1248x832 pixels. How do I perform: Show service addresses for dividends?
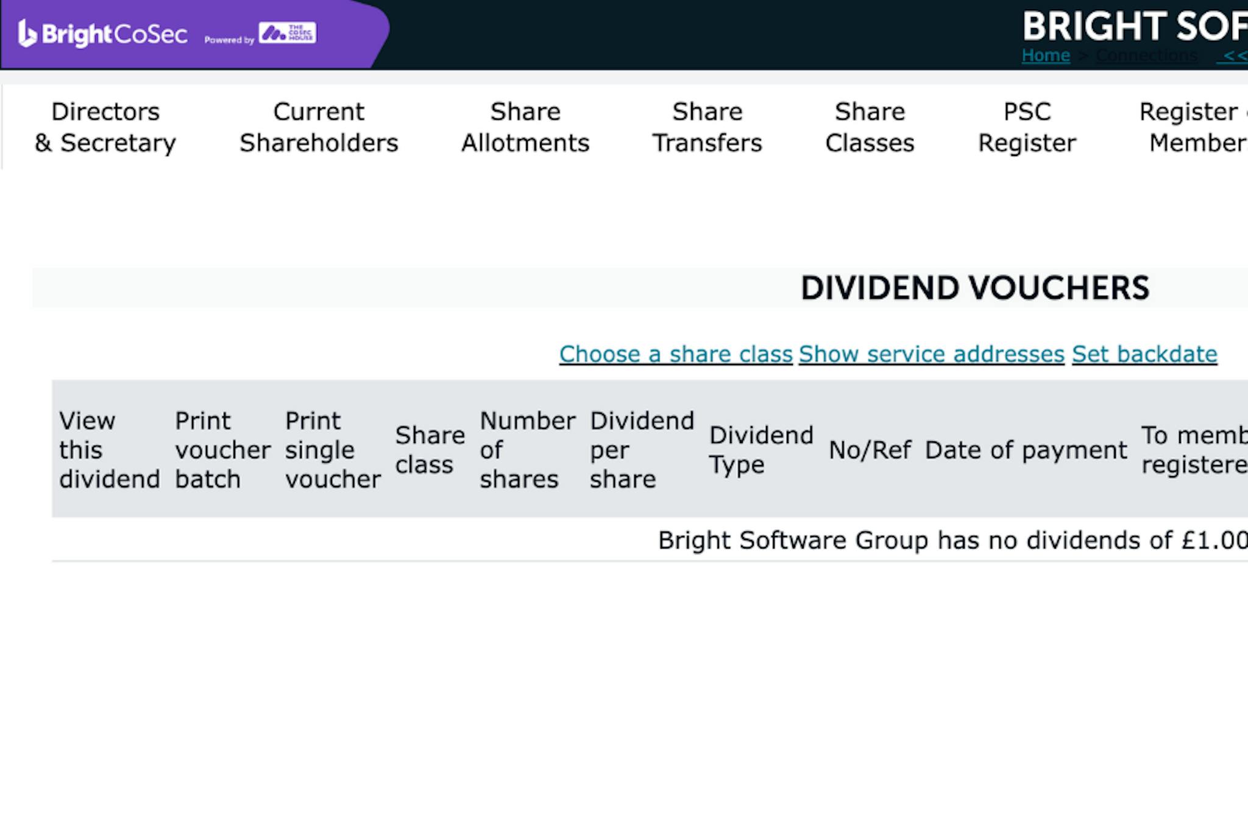pos(931,354)
